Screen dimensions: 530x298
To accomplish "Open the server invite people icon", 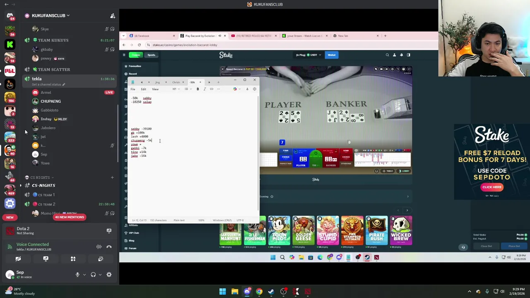I will [112, 16].
